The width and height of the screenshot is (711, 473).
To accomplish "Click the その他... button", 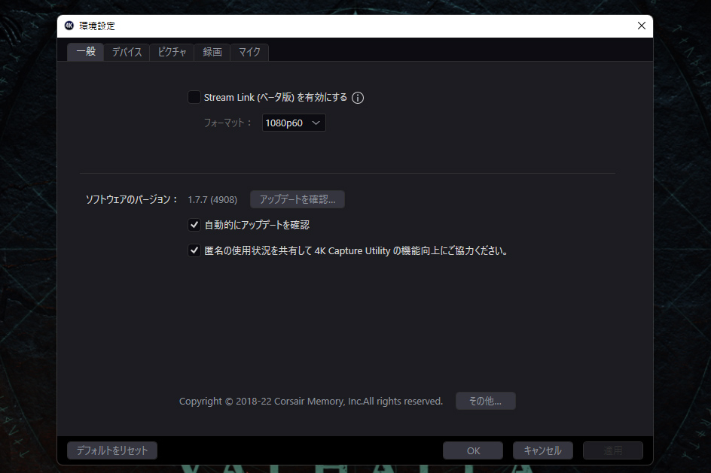I will (x=486, y=401).
